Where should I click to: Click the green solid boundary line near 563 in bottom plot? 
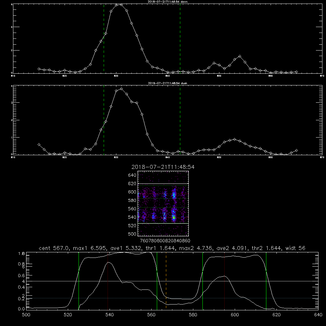tap(157, 281)
